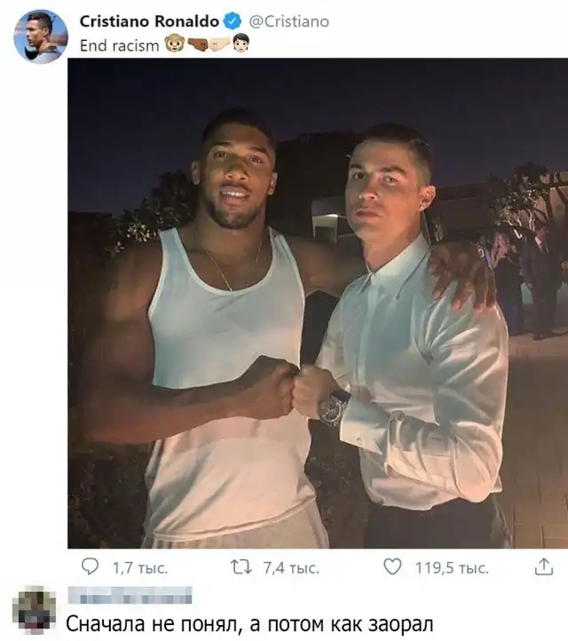This screenshot has width=568, height=641.
Task: Click the commenter's profile avatar
Action: coord(35,608)
